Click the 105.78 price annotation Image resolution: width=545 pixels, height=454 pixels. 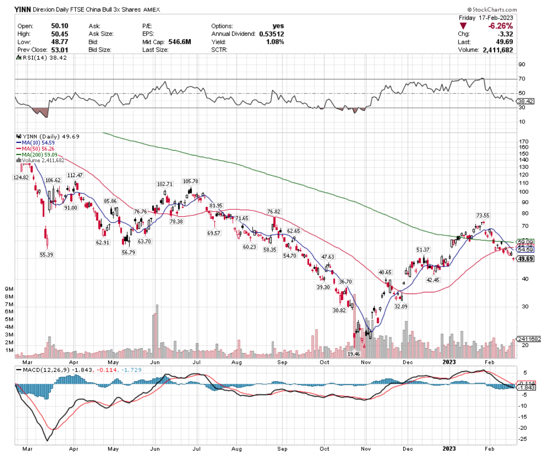[x=190, y=182]
